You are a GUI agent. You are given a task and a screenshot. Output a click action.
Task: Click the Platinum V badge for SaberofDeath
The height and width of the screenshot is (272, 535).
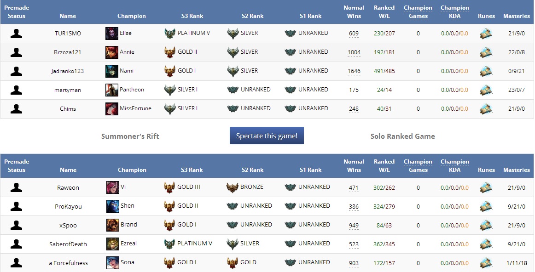pyautogui.click(x=170, y=244)
